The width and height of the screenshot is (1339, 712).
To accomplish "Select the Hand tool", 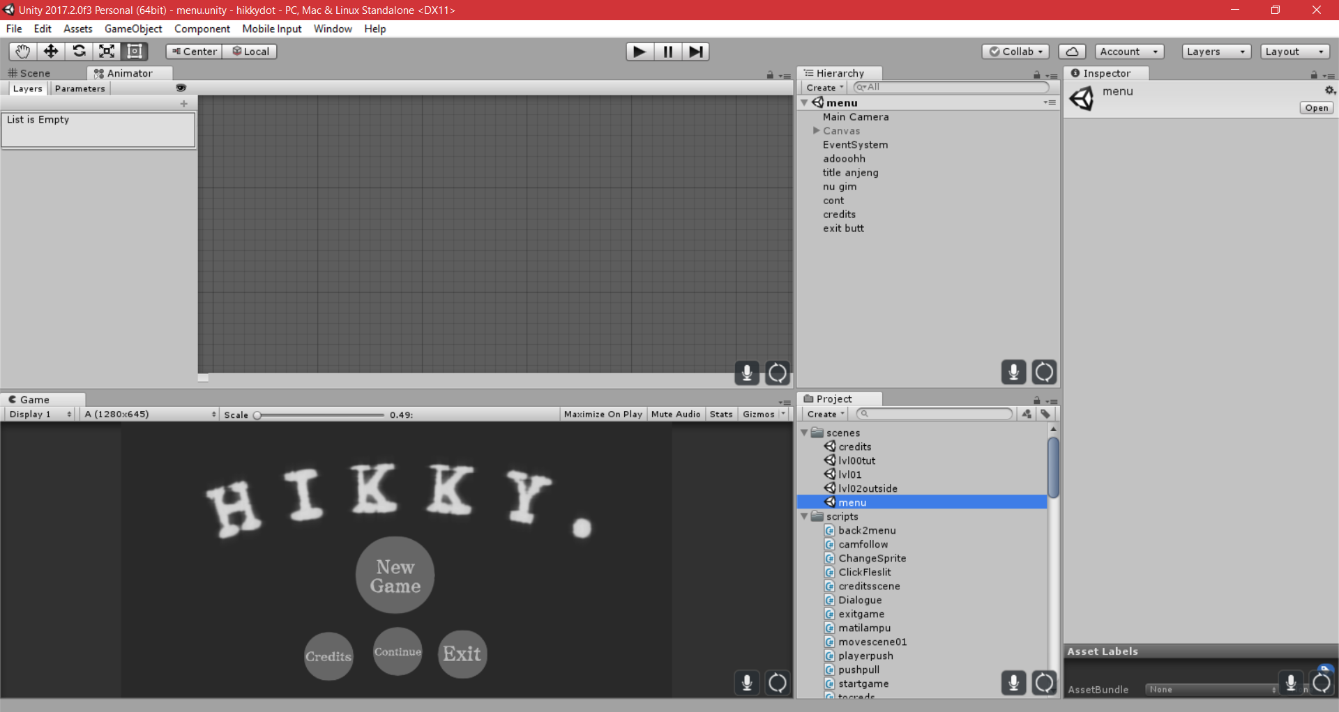I will click(22, 51).
